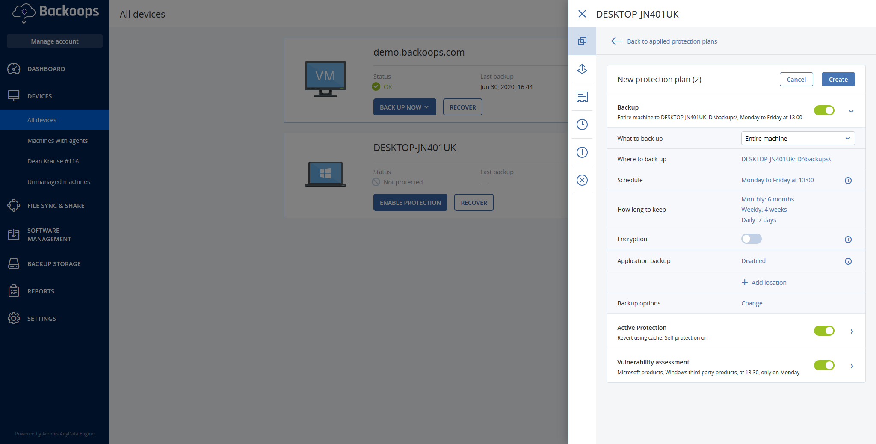Open the protection plans panel icon
876x444 pixels.
pyautogui.click(x=582, y=41)
